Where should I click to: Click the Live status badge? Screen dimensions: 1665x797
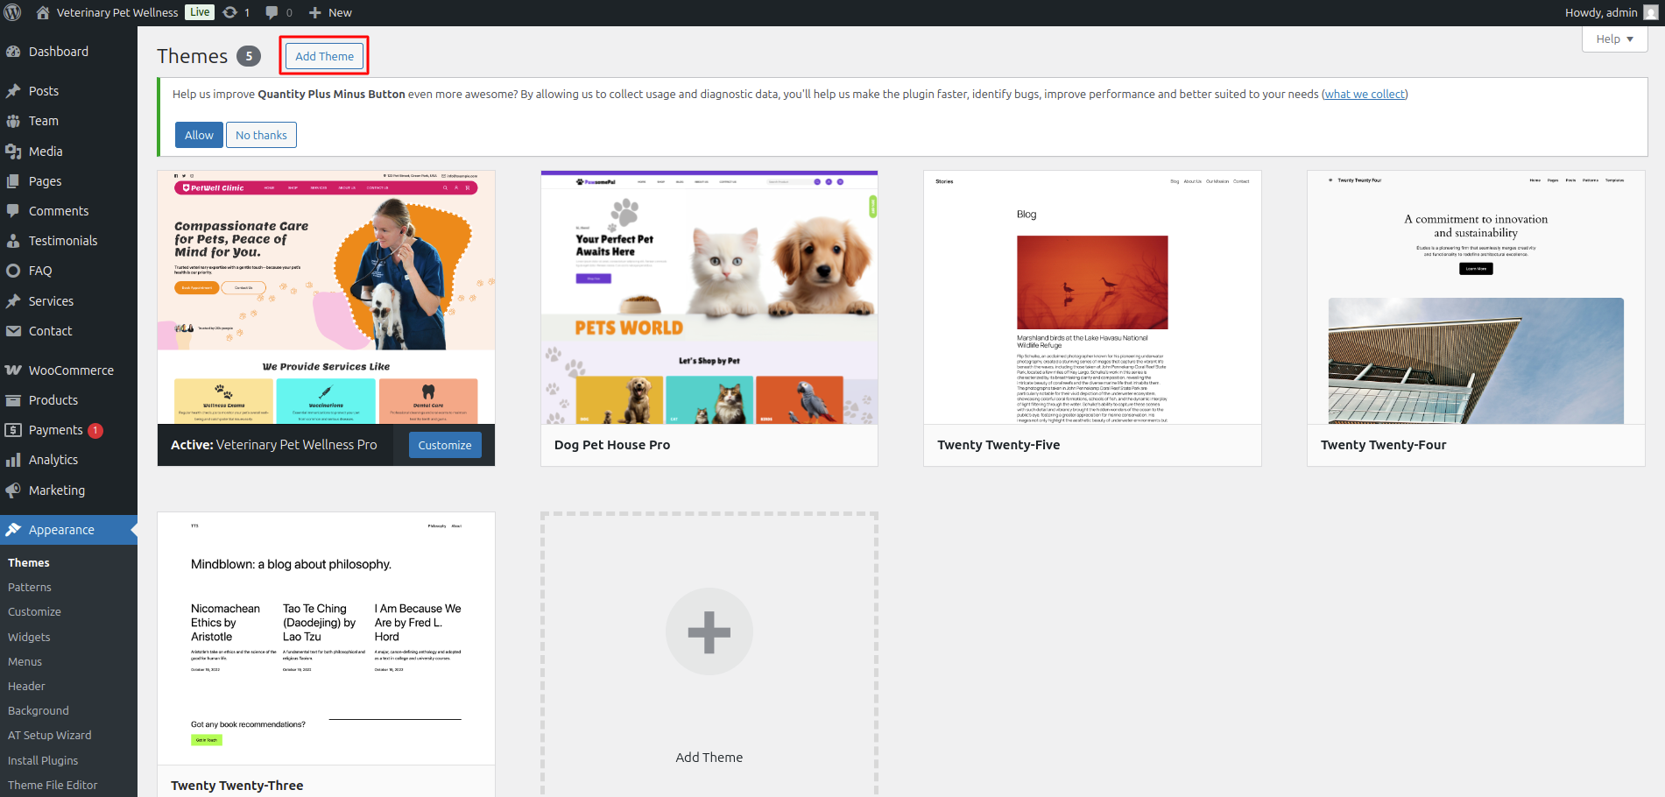coord(200,12)
